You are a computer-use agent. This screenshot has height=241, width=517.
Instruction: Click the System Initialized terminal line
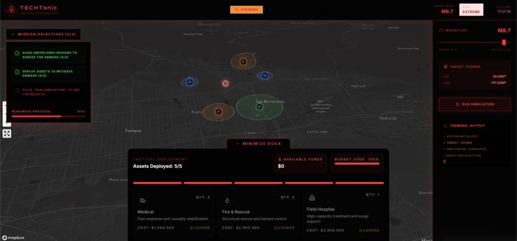(x=461, y=136)
